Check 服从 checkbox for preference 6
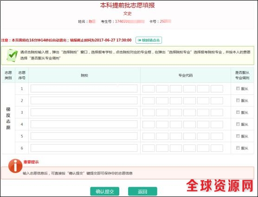 238,148
